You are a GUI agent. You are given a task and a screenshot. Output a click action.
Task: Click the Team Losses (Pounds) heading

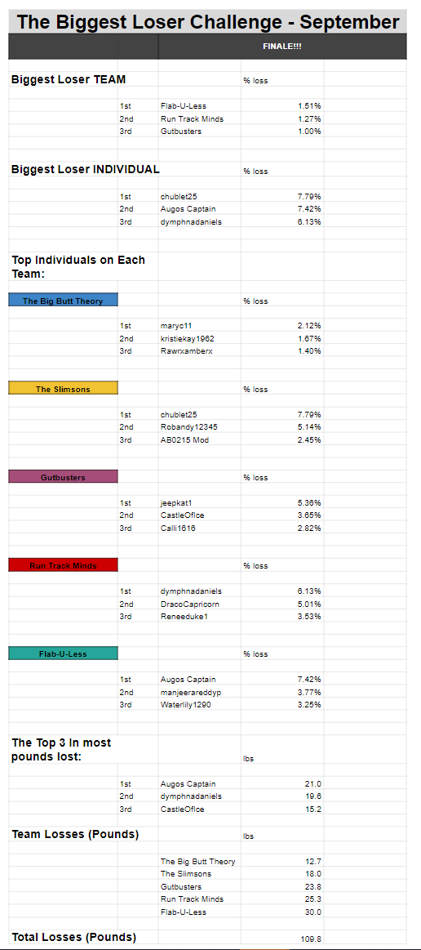75,834
